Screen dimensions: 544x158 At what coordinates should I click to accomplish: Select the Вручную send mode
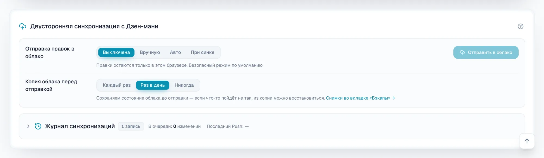(150, 52)
